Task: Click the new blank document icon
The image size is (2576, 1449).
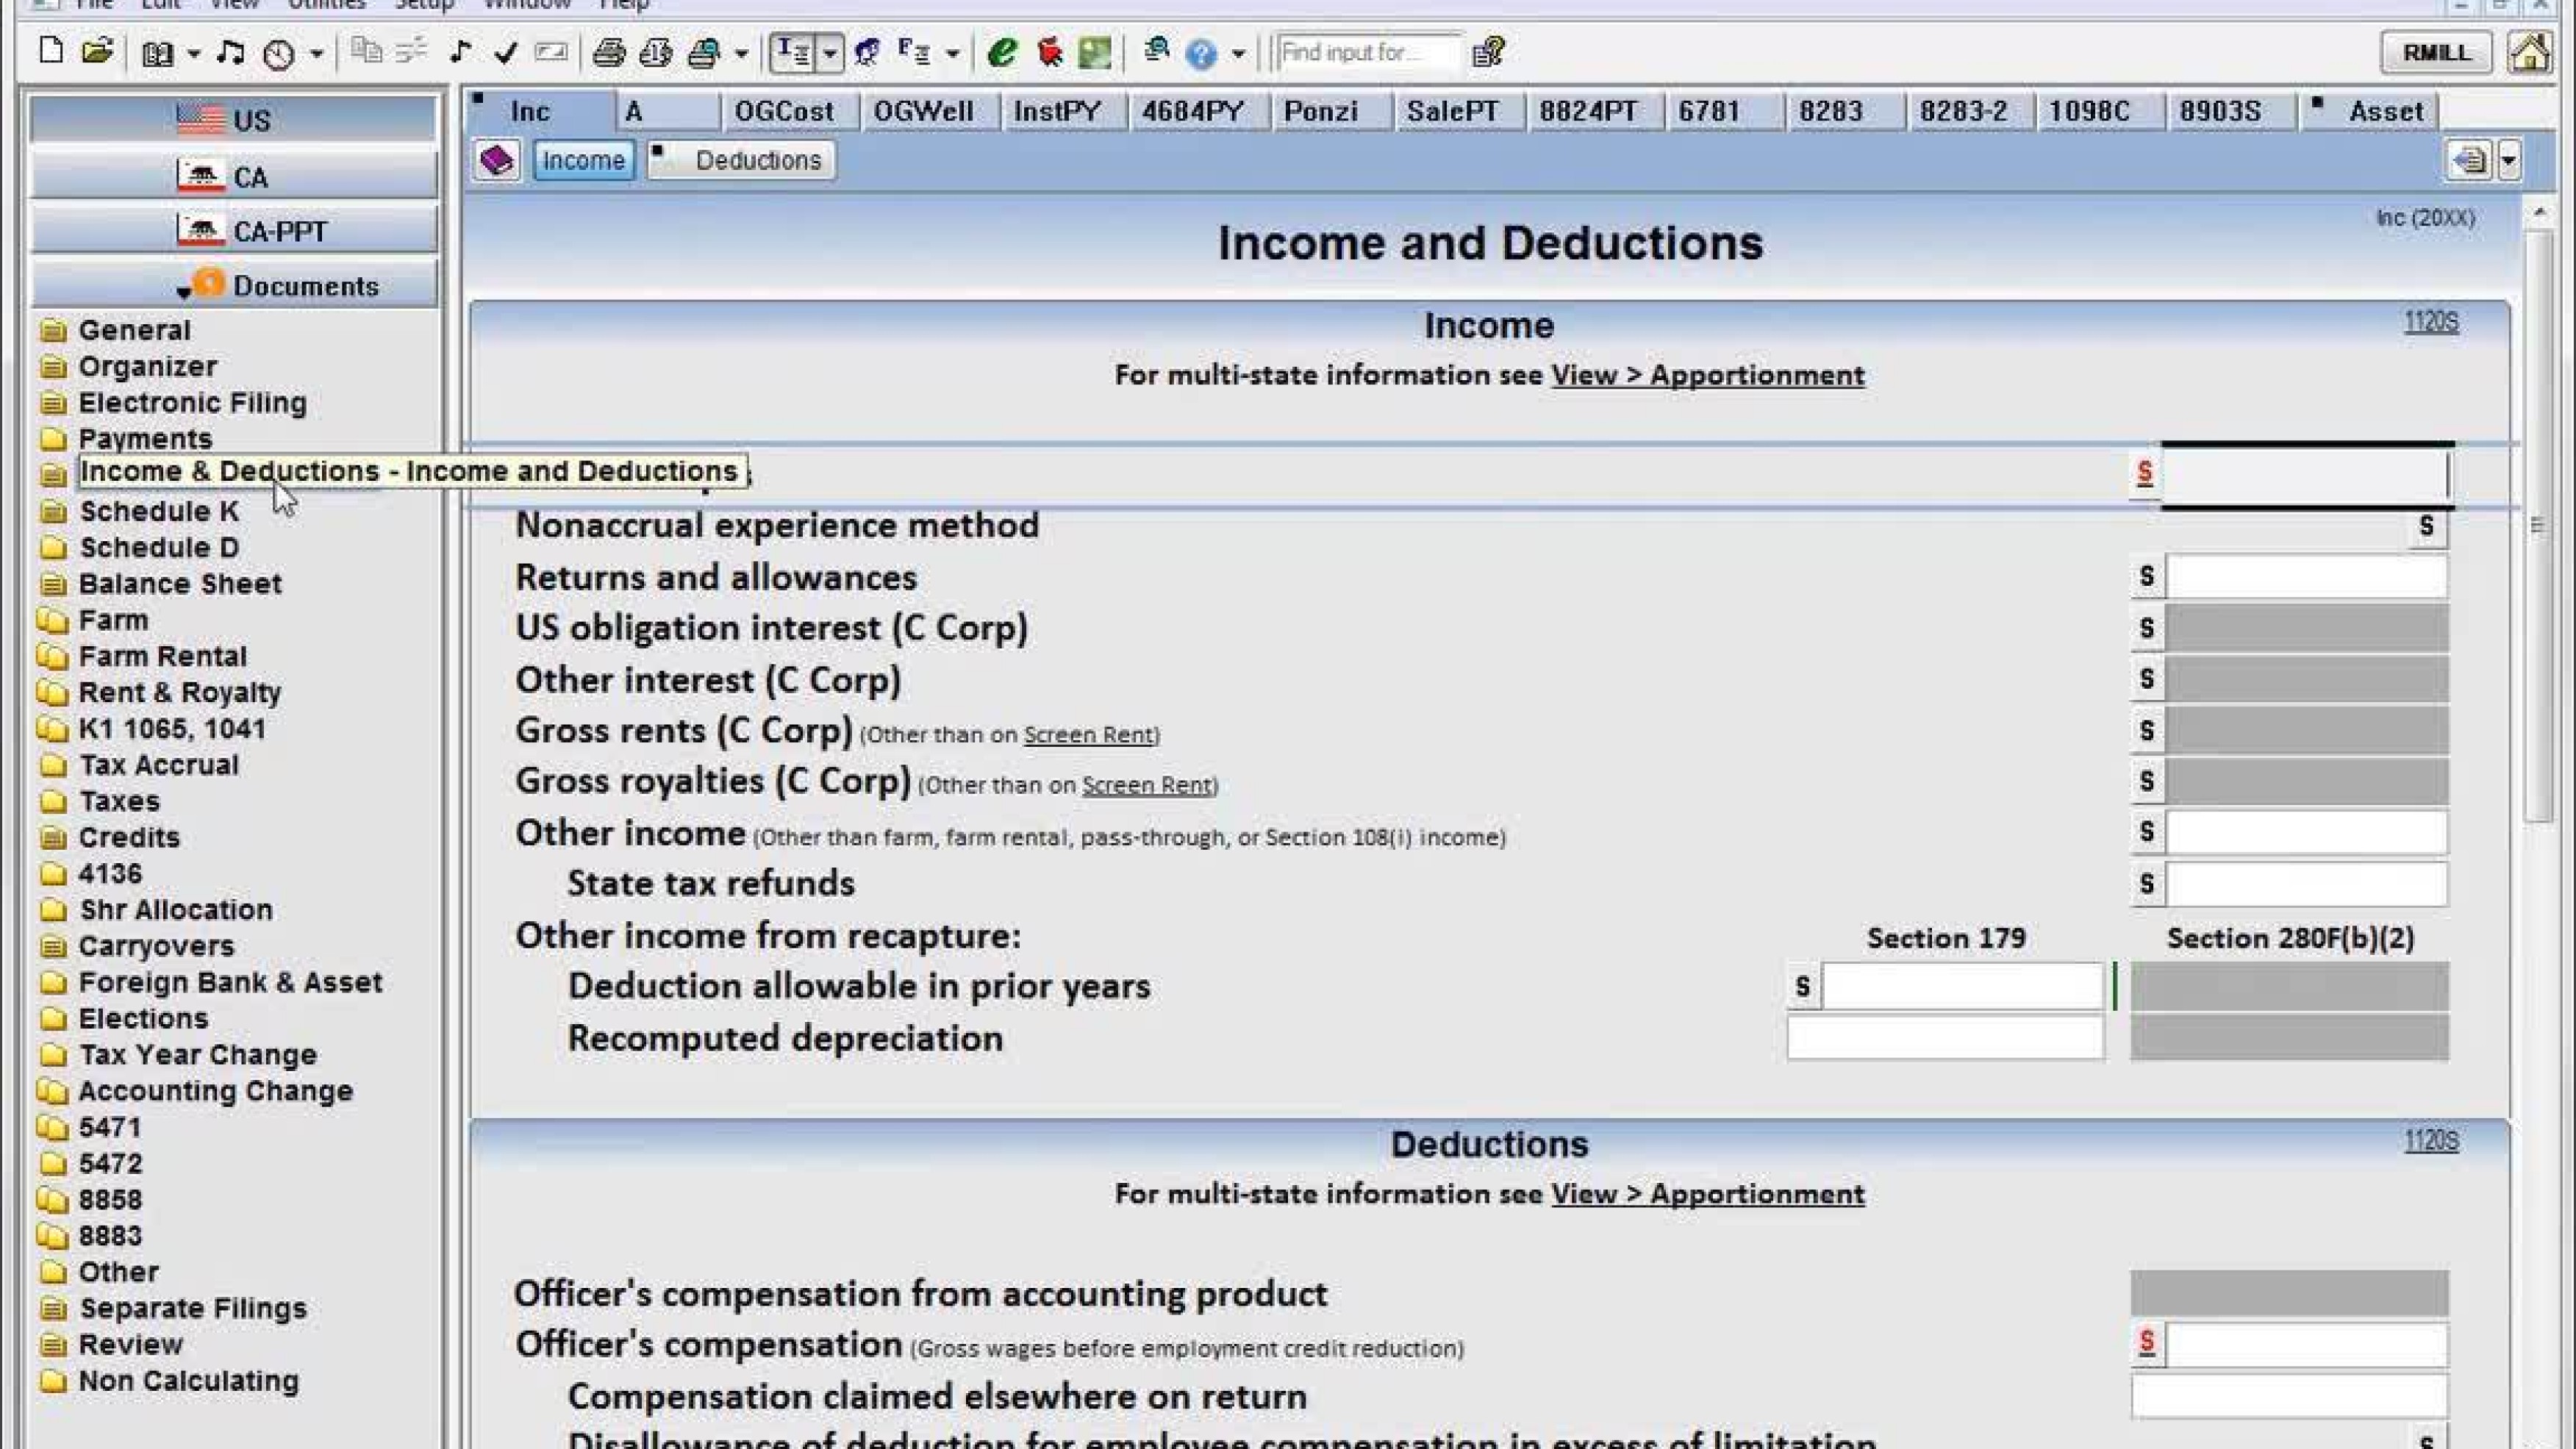Action: coord(50,51)
